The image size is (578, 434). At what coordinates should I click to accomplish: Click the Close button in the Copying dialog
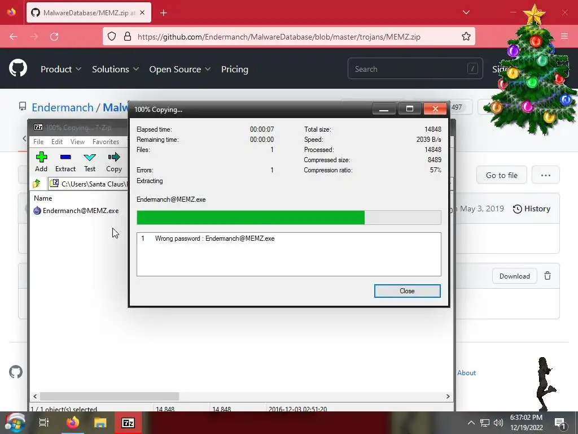(x=408, y=291)
